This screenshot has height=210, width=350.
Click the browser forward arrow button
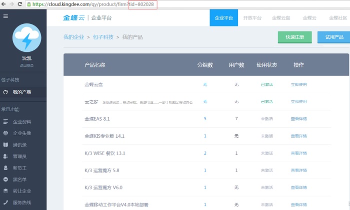click(11, 4)
